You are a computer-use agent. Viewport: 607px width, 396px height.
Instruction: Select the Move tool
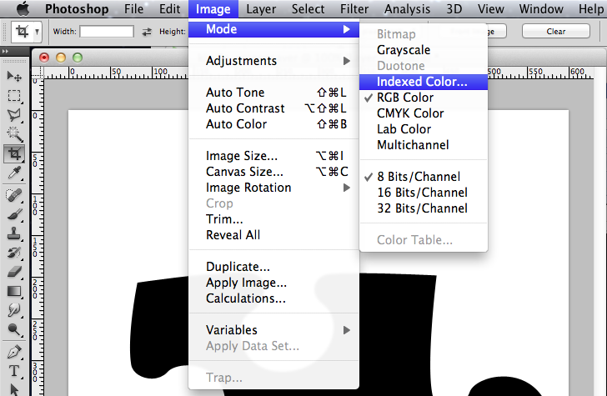coord(14,76)
